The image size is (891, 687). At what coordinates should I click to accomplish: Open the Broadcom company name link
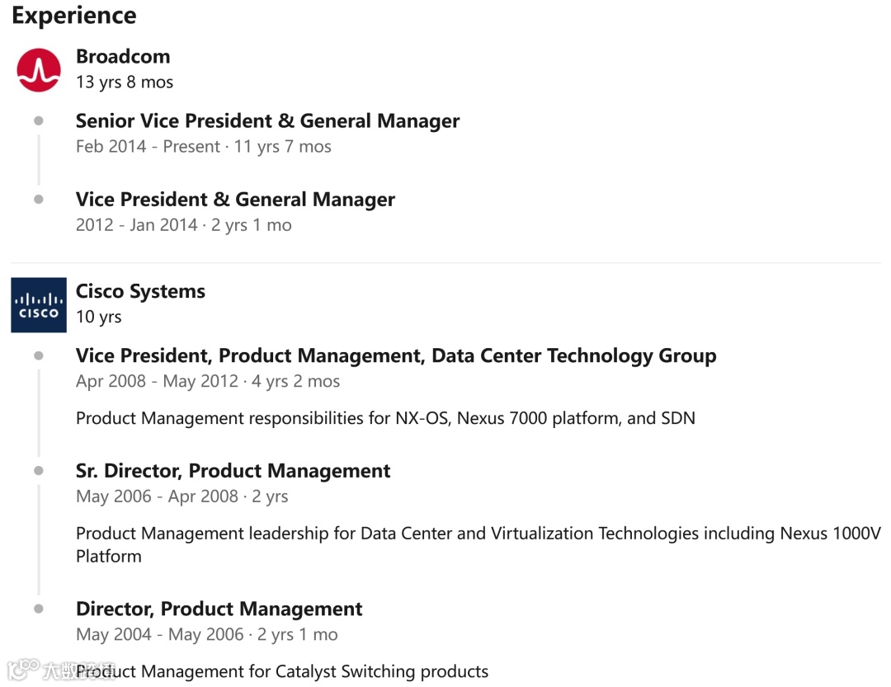pyautogui.click(x=123, y=57)
